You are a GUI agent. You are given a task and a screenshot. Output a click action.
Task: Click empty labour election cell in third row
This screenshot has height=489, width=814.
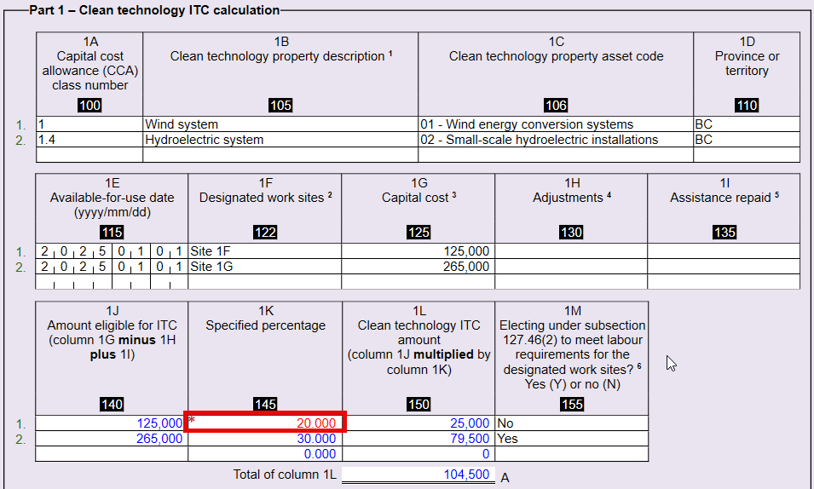(572, 454)
